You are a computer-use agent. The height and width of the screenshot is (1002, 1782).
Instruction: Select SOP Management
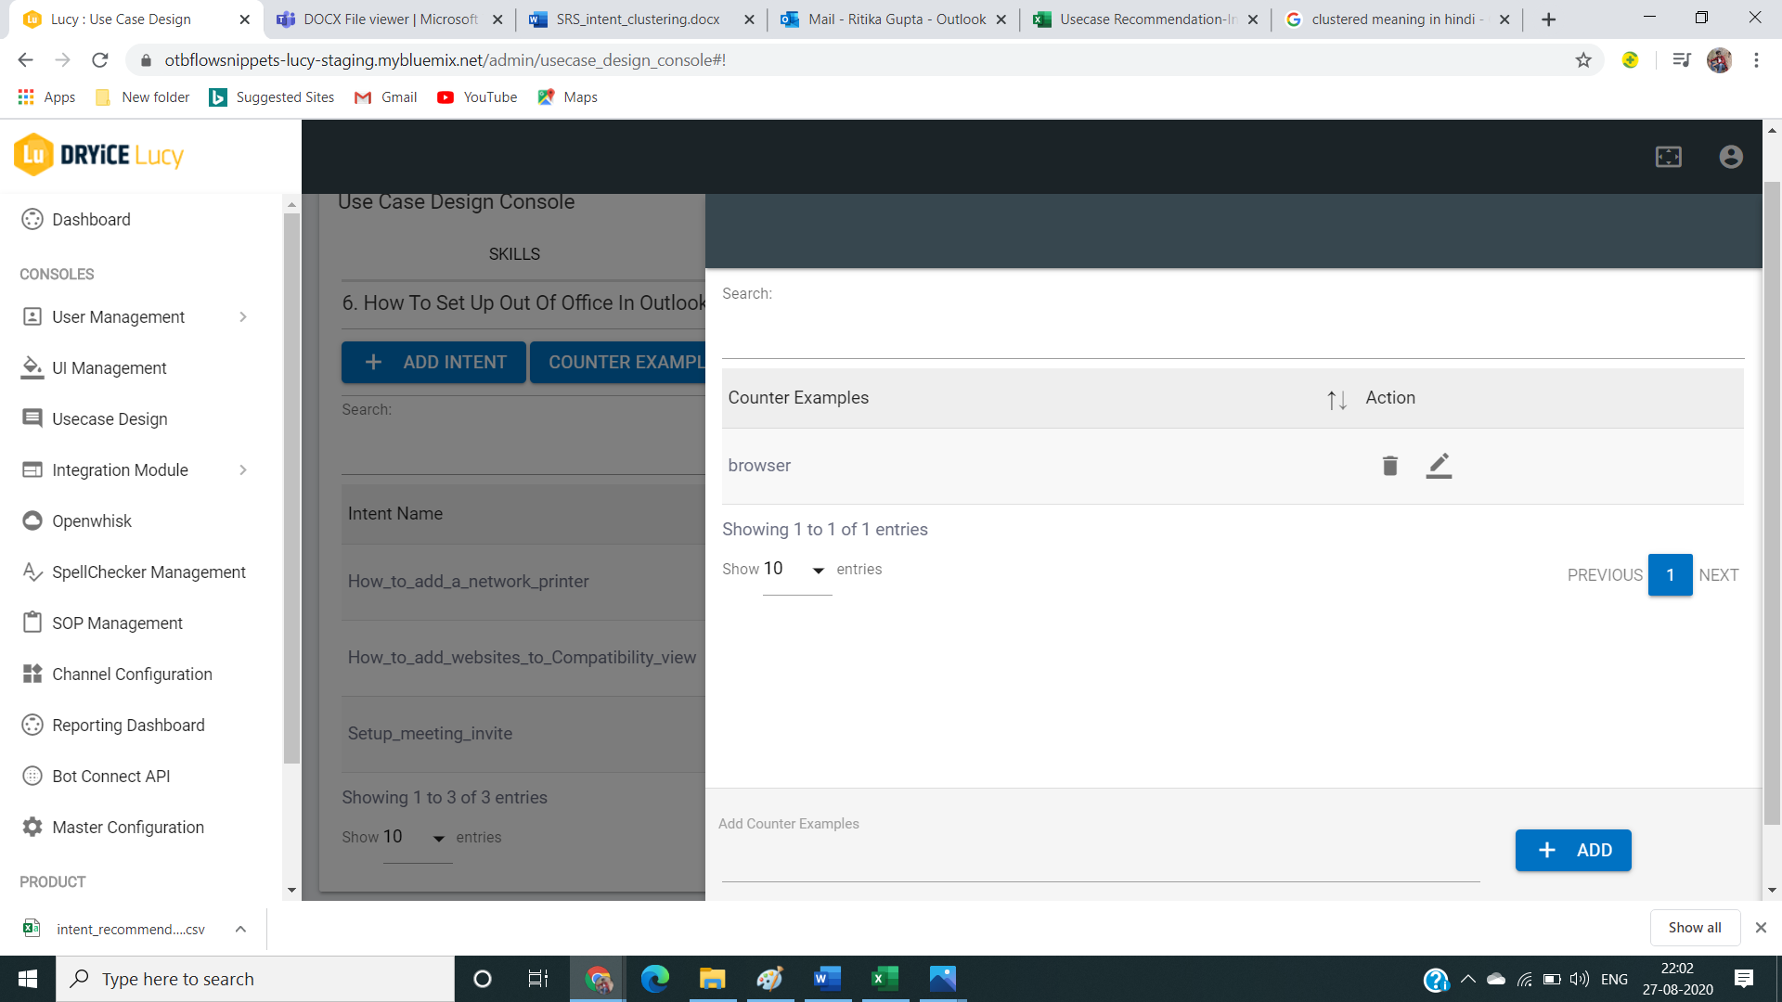(x=118, y=623)
